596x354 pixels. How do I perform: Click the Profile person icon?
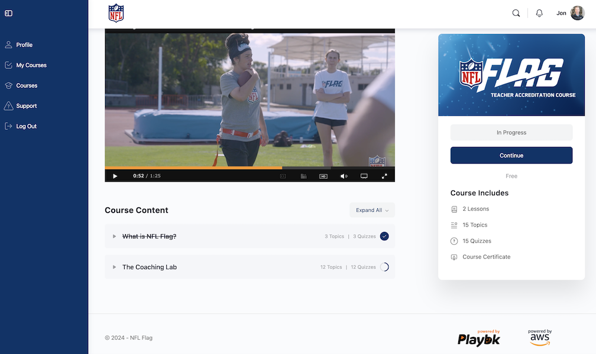pyautogui.click(x=8, y=45)
